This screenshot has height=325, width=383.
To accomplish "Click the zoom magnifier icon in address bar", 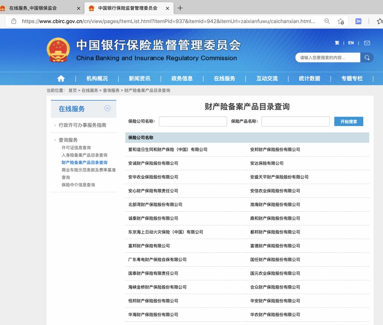I will [x=327, y=21].
